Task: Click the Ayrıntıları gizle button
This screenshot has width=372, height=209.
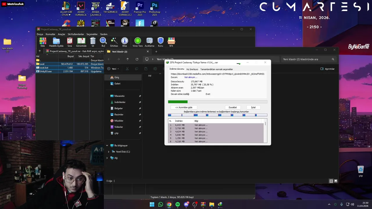Action: point(184,107)
